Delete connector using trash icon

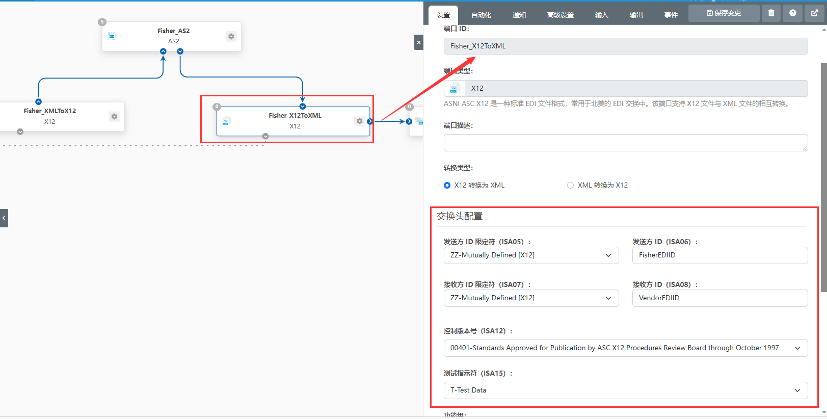pyautogui.click(x=771, y=13)
